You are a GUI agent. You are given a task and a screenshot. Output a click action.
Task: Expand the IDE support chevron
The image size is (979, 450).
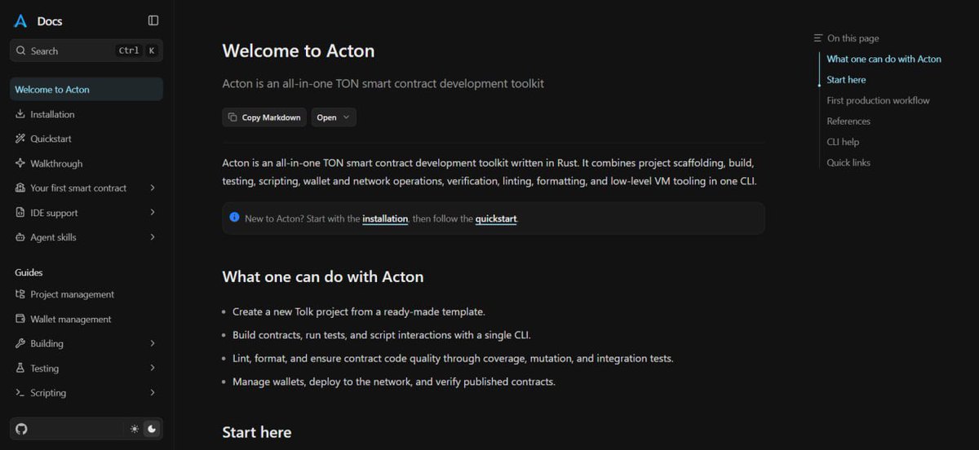click(x=153, y=213)
